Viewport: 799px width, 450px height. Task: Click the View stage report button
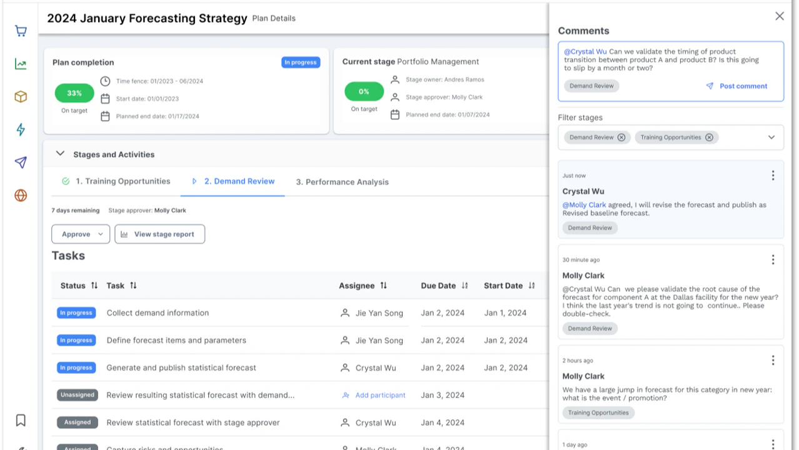(x=159, y=234)
